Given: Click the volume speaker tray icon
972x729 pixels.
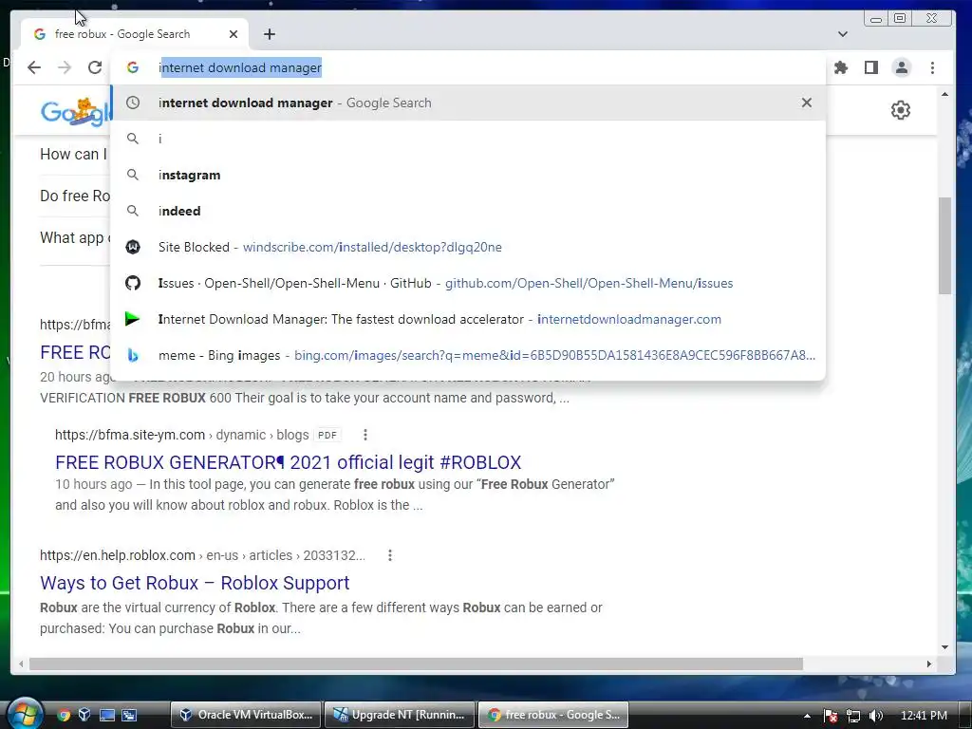Looking at the screenshot, I should click(x=875, y=716).
